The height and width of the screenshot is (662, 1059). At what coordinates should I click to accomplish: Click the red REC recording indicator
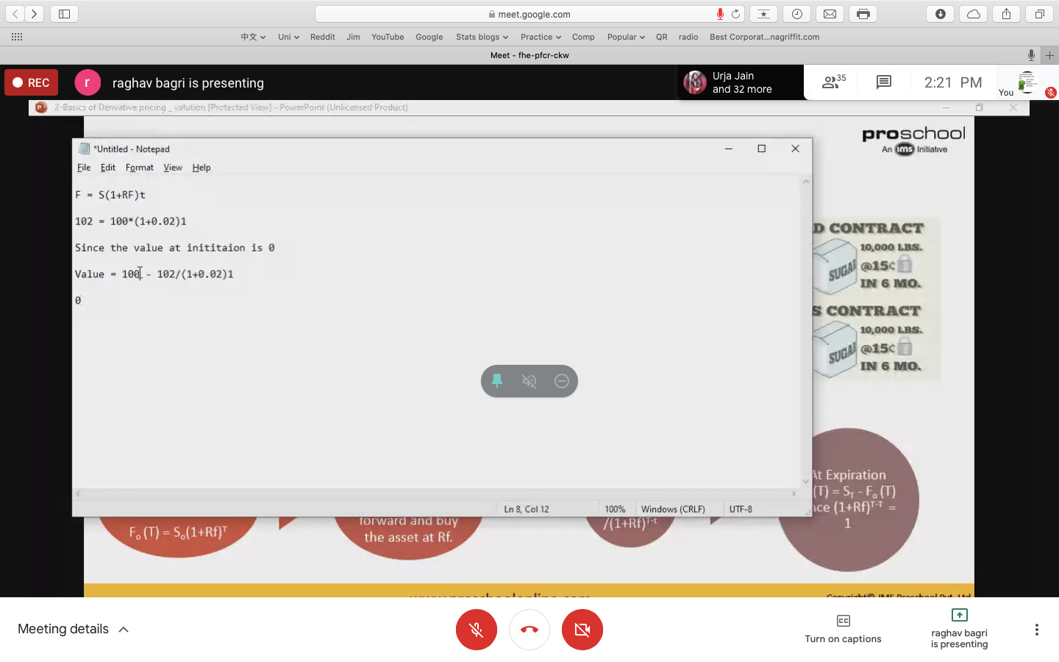click(x=31, y=82)
